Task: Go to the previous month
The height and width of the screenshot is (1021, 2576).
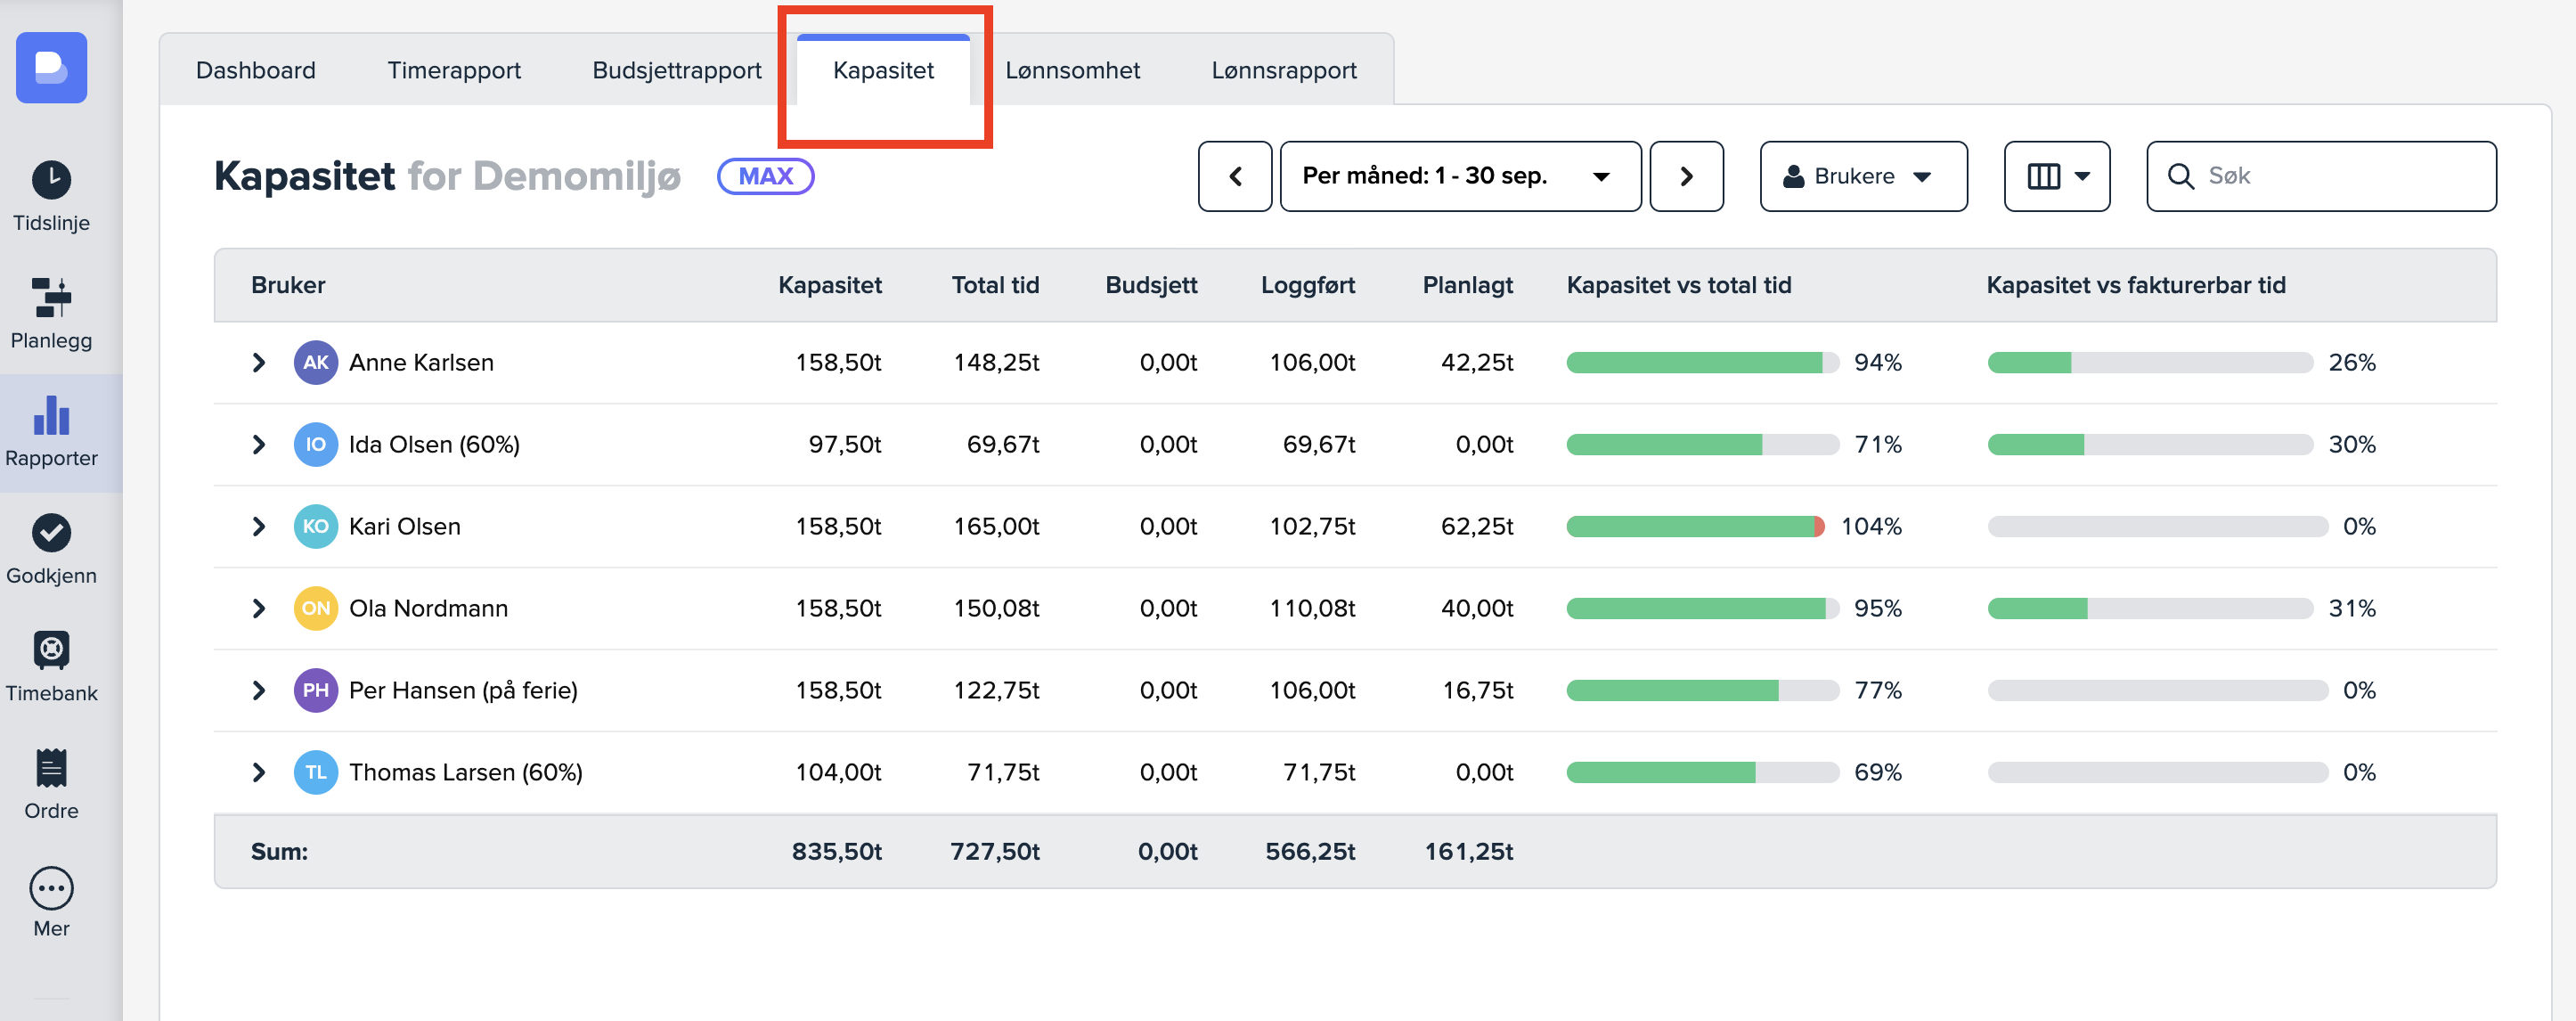Action: (1234, 177)
